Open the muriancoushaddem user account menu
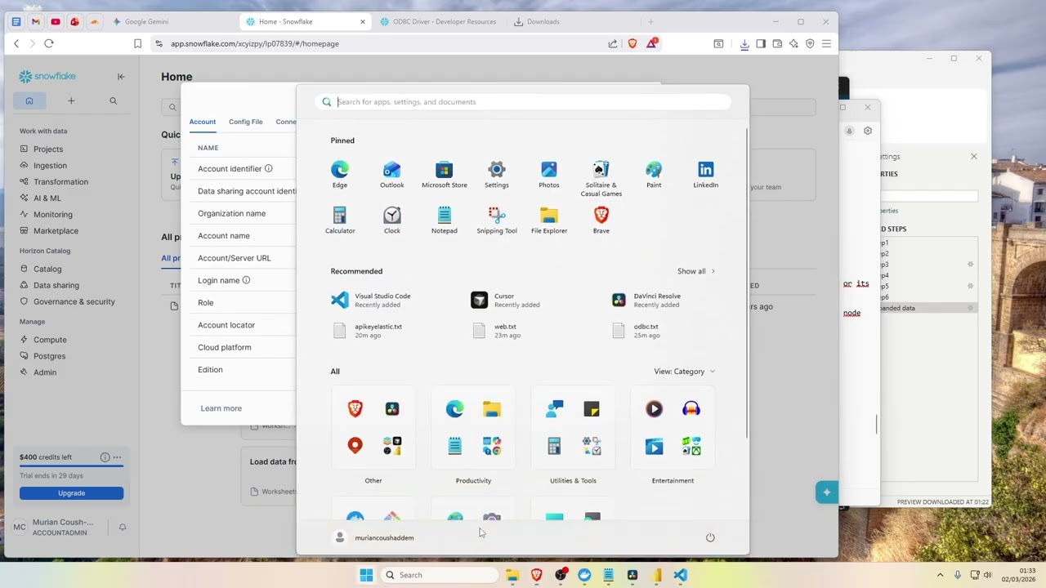1046x588 pixels. (374, 537)
